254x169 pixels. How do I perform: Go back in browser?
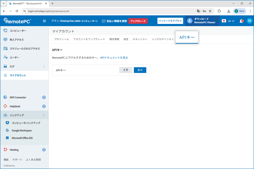click(x=4, y=11)
